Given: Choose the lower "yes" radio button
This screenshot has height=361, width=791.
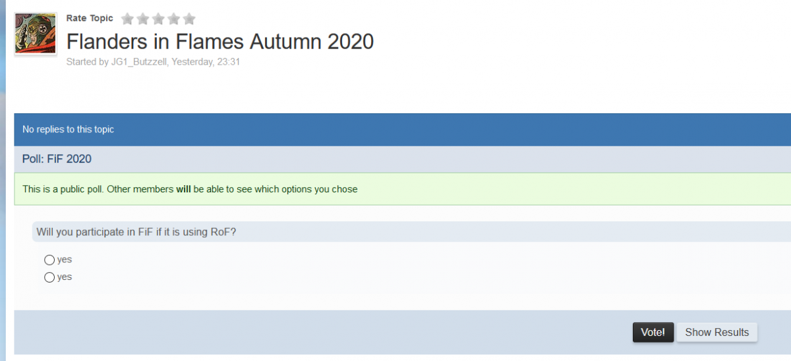Looking at the screenshot, I should click(x=49, y=277).
